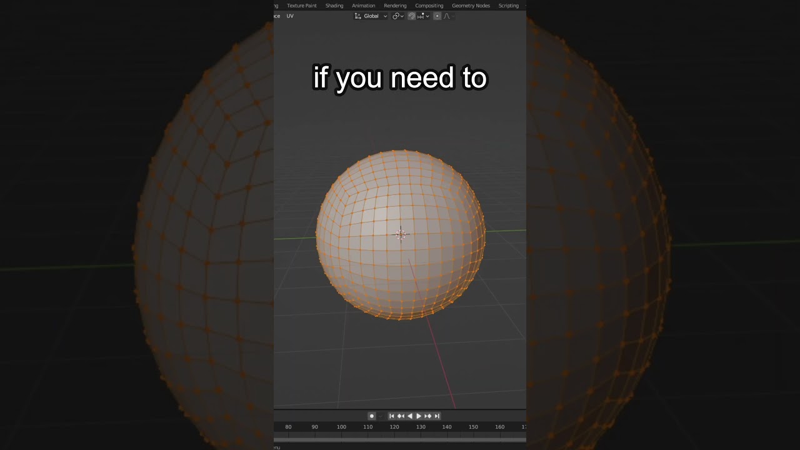
Task: Click frame 100 on timeline ruler
Action: [341, 427]
